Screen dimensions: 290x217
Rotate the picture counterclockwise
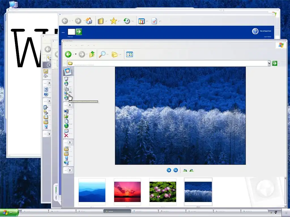(x=192, y=170)
